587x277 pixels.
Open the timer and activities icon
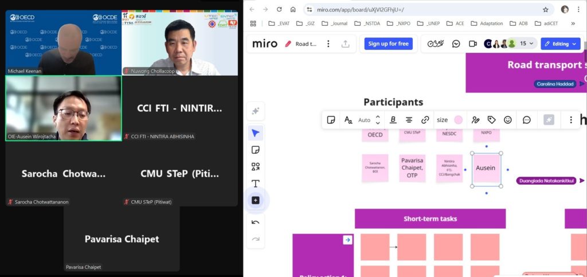click(436, 44)
